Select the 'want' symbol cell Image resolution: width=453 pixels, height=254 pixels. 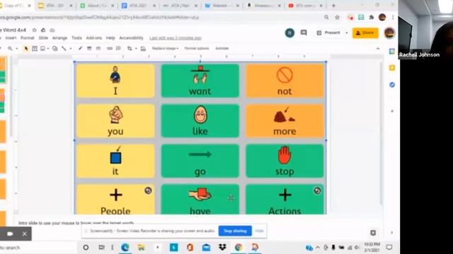pos(200,80)
